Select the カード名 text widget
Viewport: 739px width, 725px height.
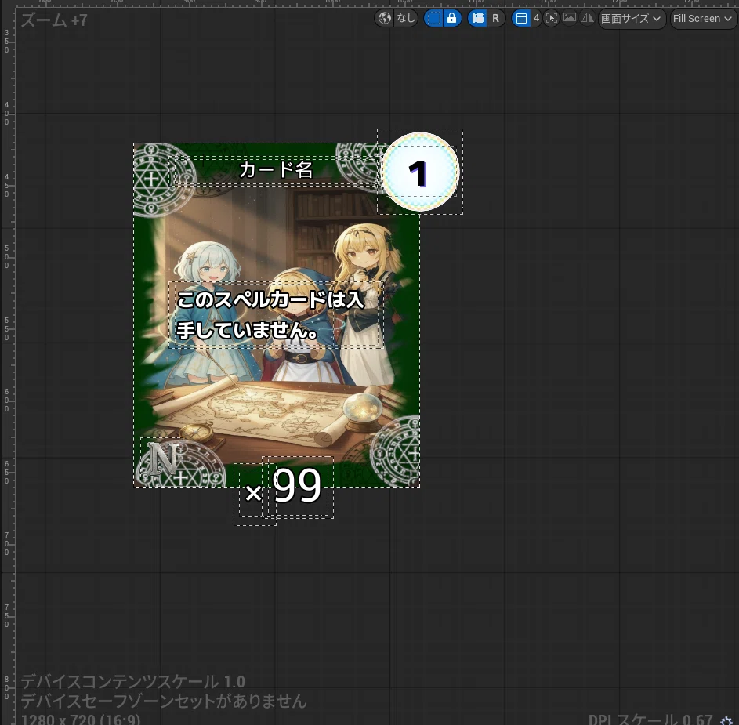pyautogui.click(x=276, y=170)
